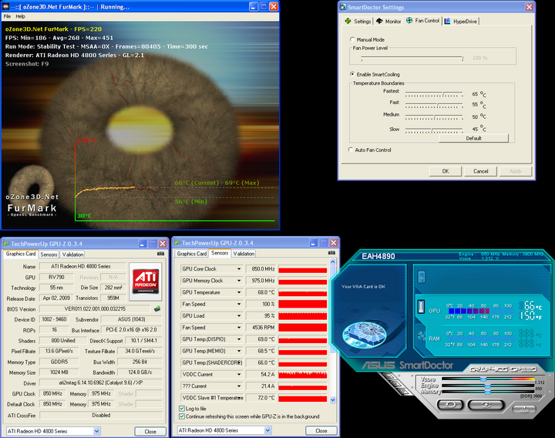Open the Validation tab in the GPU-Z Sensors window
555x438 pixels.
pyautogui.click(x=244, y=254)
